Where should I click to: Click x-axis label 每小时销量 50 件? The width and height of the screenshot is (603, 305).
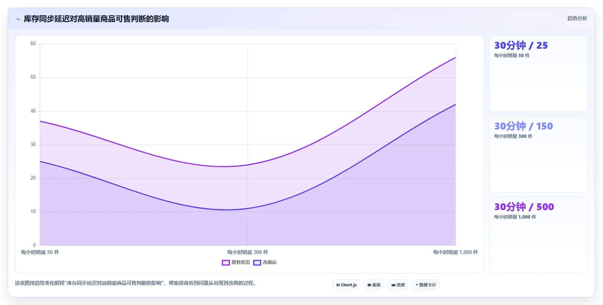40,252
